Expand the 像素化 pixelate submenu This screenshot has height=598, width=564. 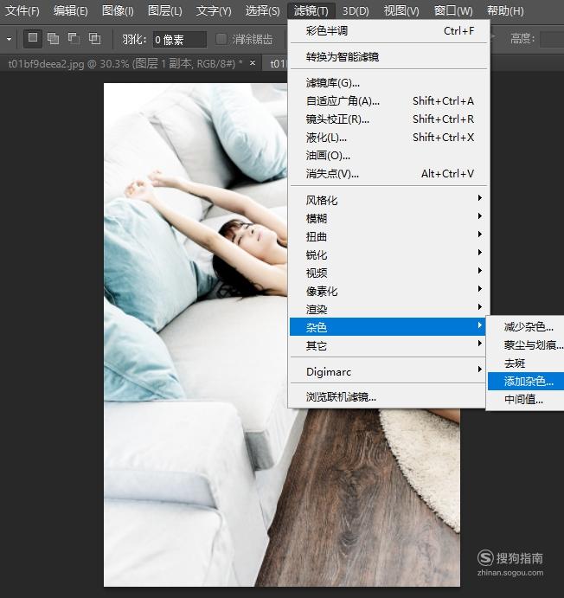point(388,292)
